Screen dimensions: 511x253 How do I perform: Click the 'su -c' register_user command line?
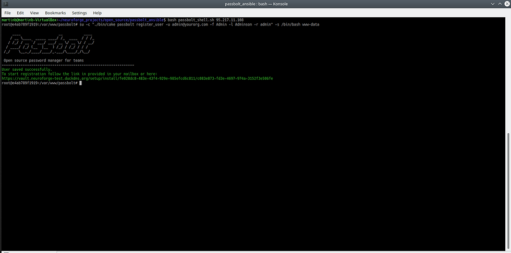tap(199, 24)
